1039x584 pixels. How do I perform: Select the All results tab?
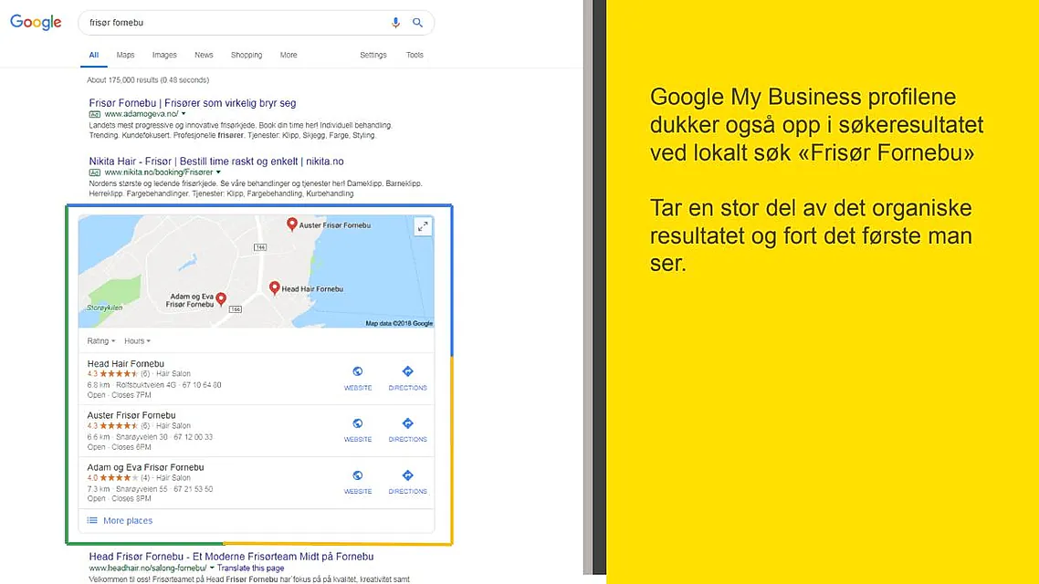point(94,55)
